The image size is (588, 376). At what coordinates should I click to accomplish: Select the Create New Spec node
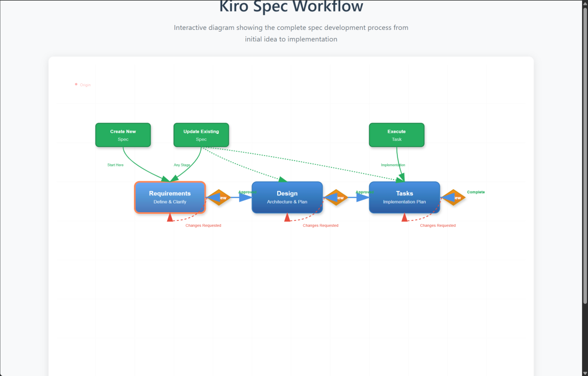tap(123, 135)
